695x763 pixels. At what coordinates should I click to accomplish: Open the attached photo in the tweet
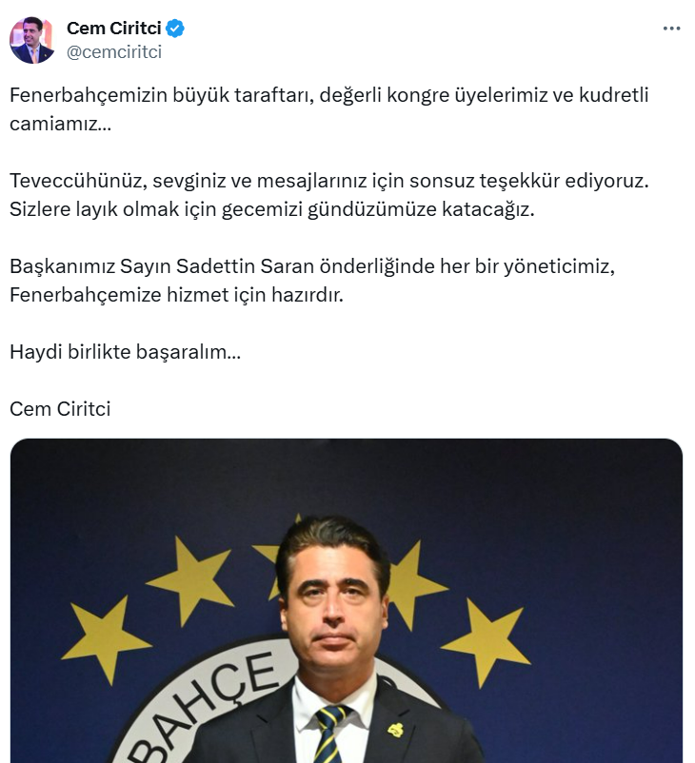pos(347,600)
